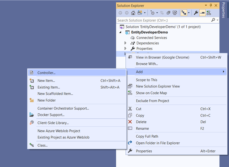Click the View in Browser icon

click(130, 57)
